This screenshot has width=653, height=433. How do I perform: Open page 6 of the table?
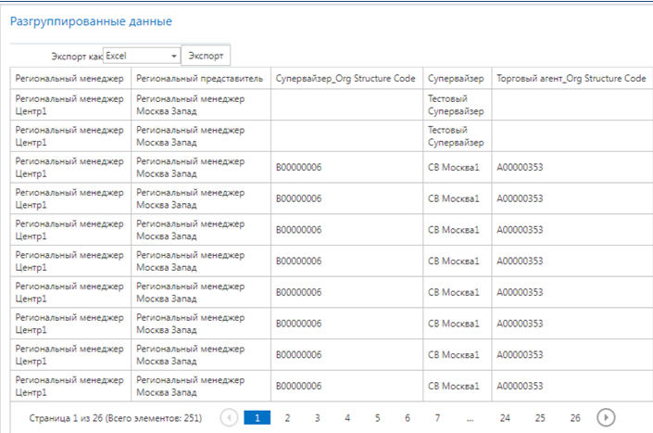pos(408,418)
